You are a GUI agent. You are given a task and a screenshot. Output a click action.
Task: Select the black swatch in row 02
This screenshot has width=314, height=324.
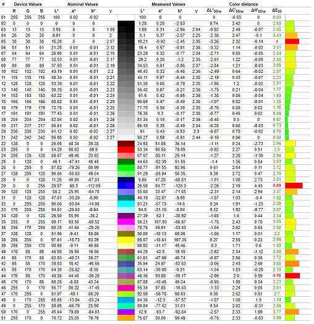point(126,23)
